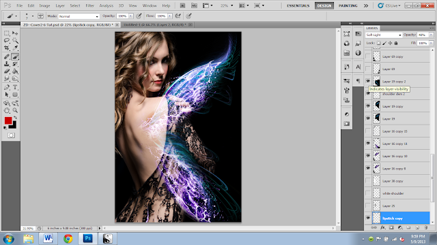Hide the Layer 19 layer
Viewport: 437px width, 245px height.
click(368, 118)
